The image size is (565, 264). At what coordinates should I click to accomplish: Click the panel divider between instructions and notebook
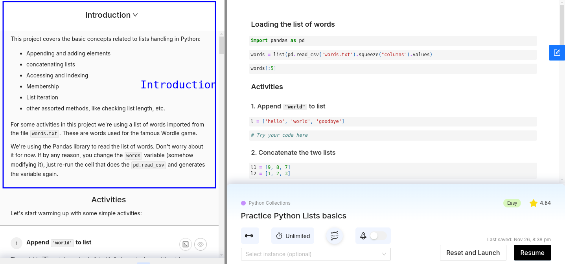226,132
